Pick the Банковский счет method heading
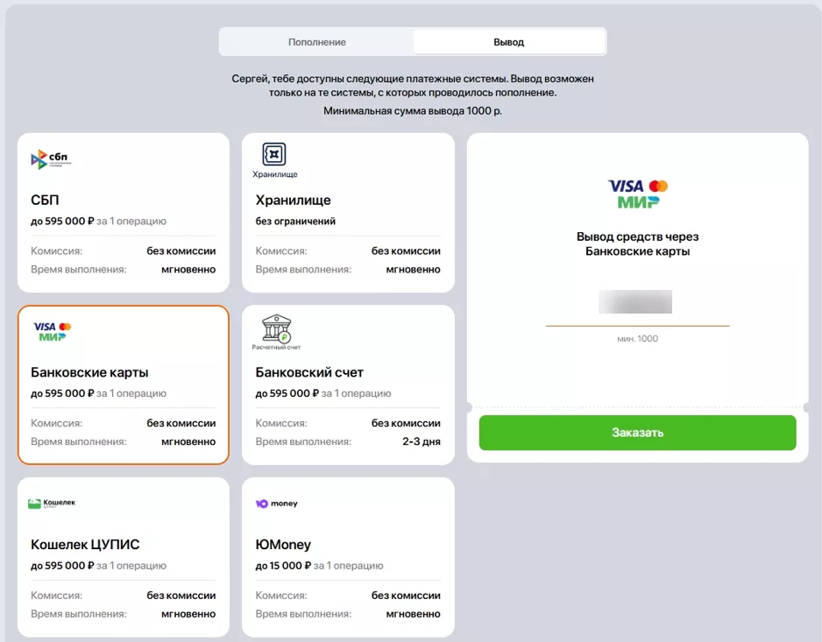This screenshot has height=642, width=822. (x=309, y=372)
